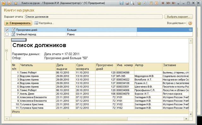The image size is (202, 125).
Task: Click the Дата выдачи column header
Action: [66, 67]
